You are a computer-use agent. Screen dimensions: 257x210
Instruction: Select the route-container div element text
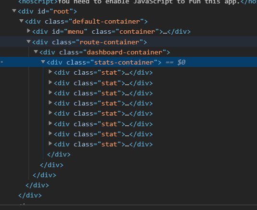coord(90,42)
